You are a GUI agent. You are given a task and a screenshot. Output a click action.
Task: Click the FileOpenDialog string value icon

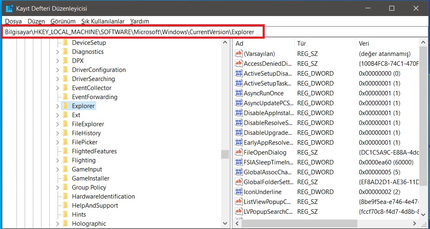pyautogui.click(x=239, y=153)
